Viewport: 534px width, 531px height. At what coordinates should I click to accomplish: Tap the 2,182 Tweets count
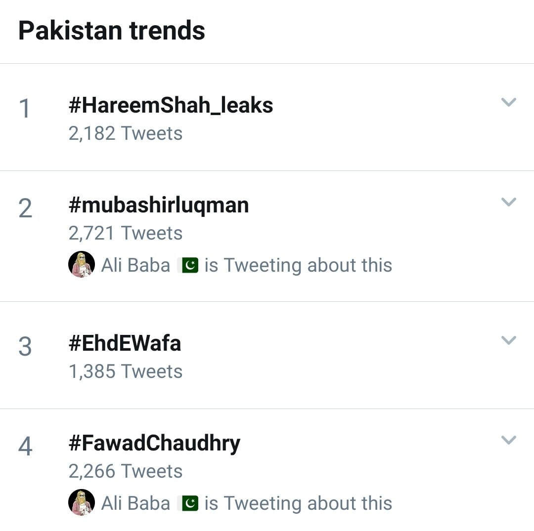[x=126, y=133]
